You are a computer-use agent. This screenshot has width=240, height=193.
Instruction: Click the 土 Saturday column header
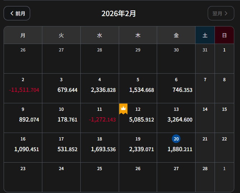point(205,35)
